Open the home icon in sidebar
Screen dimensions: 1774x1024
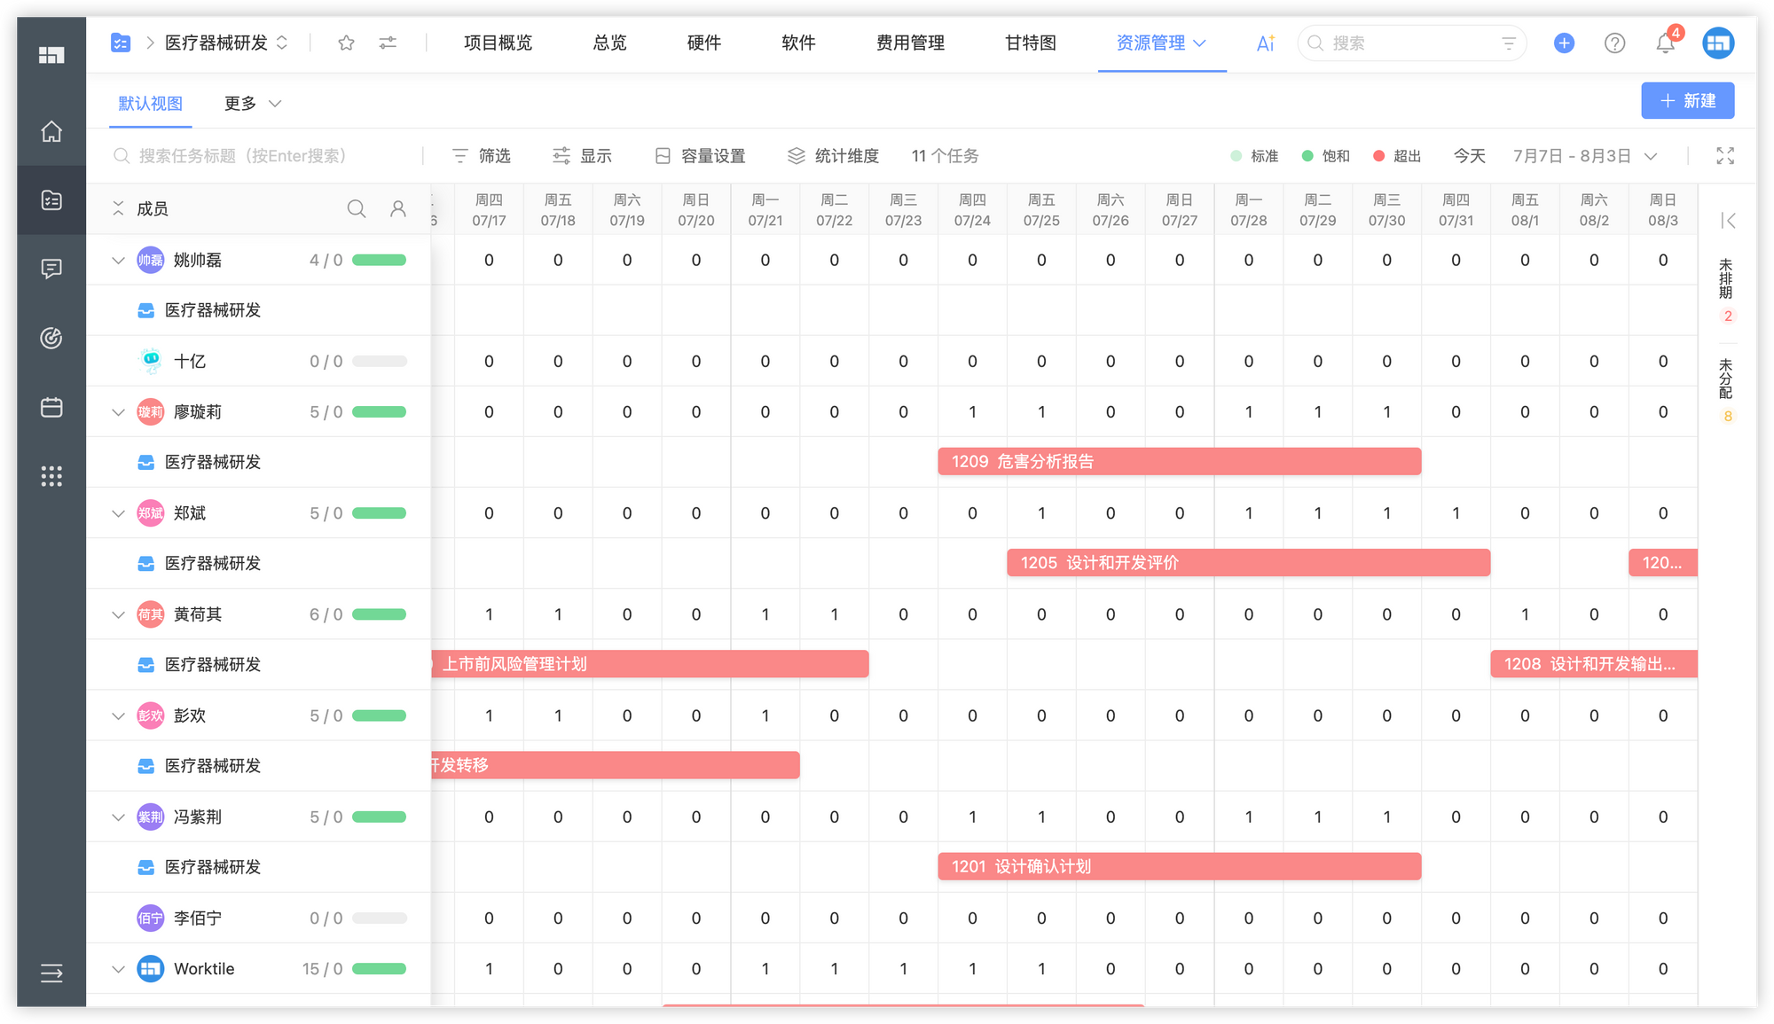click(51, 131)
